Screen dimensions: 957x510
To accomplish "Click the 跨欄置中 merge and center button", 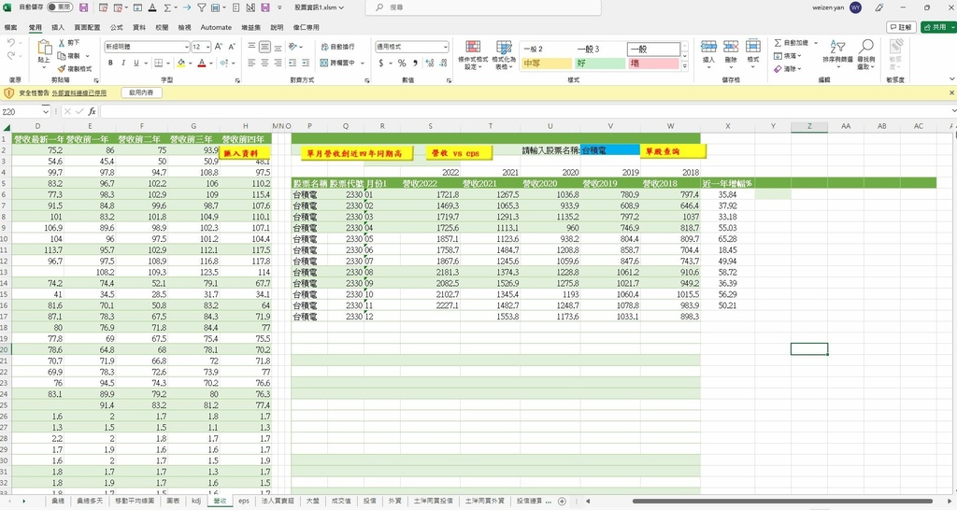I will (338, 63).
